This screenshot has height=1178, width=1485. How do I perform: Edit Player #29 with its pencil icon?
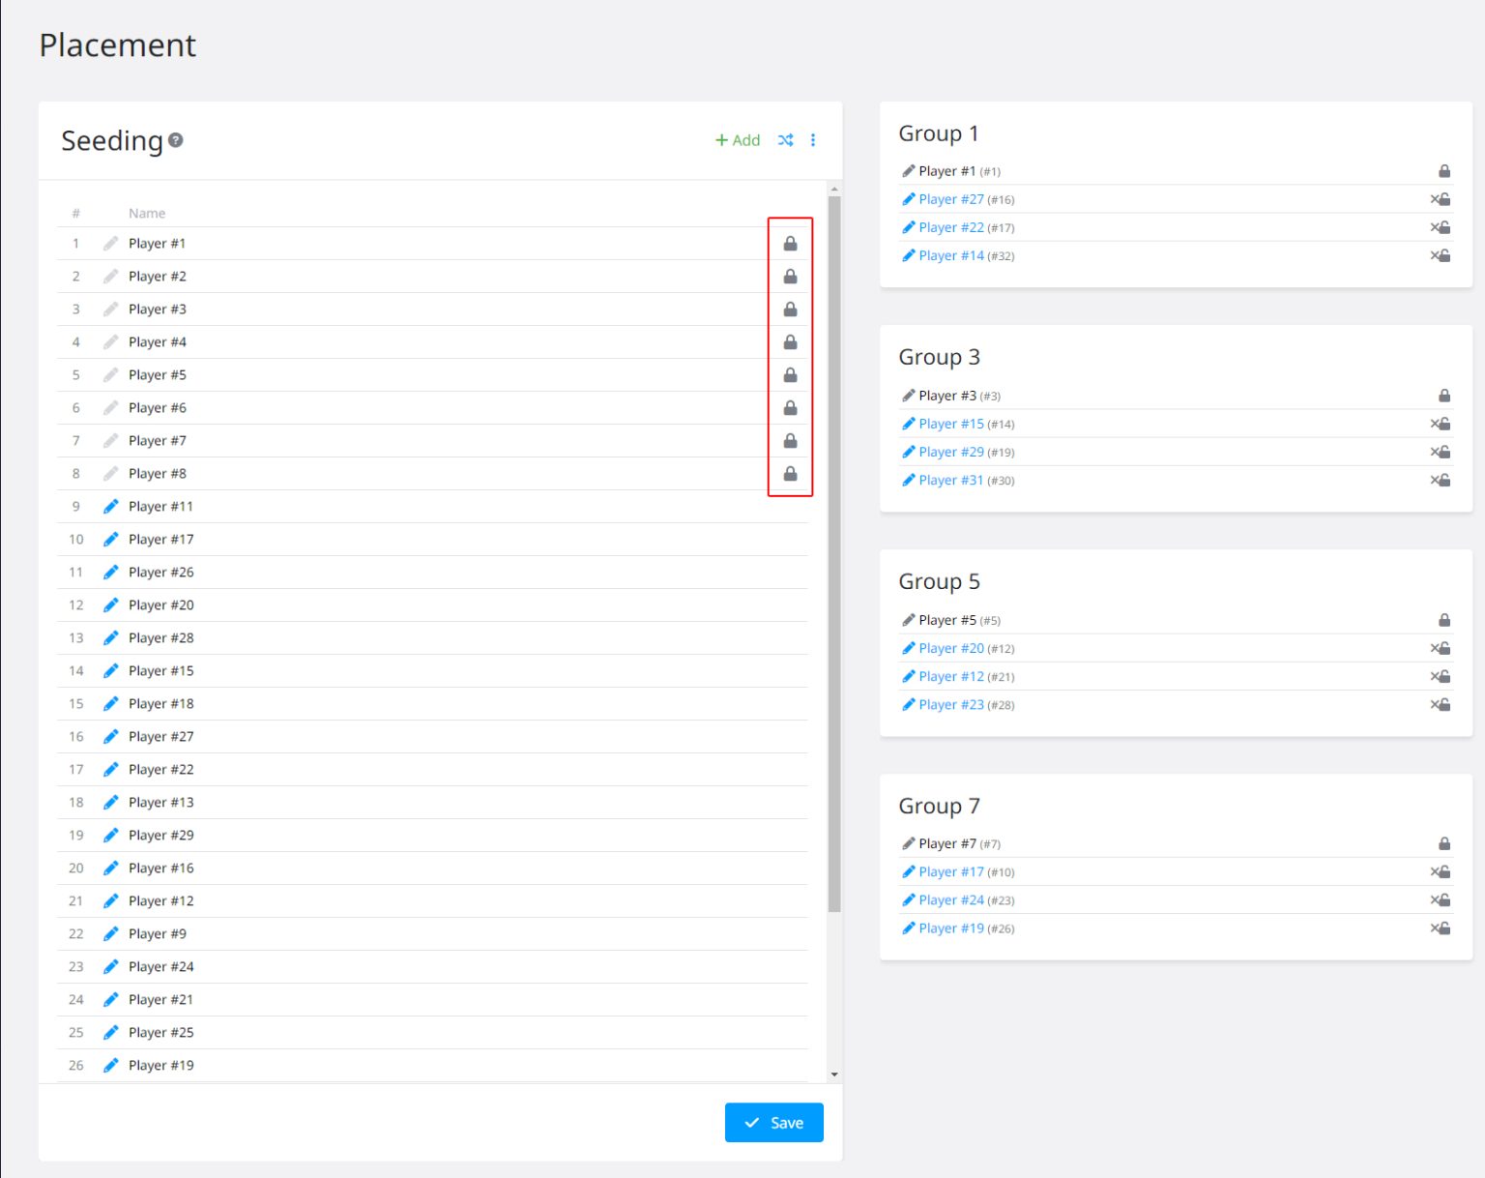click(x=111, y=835)
